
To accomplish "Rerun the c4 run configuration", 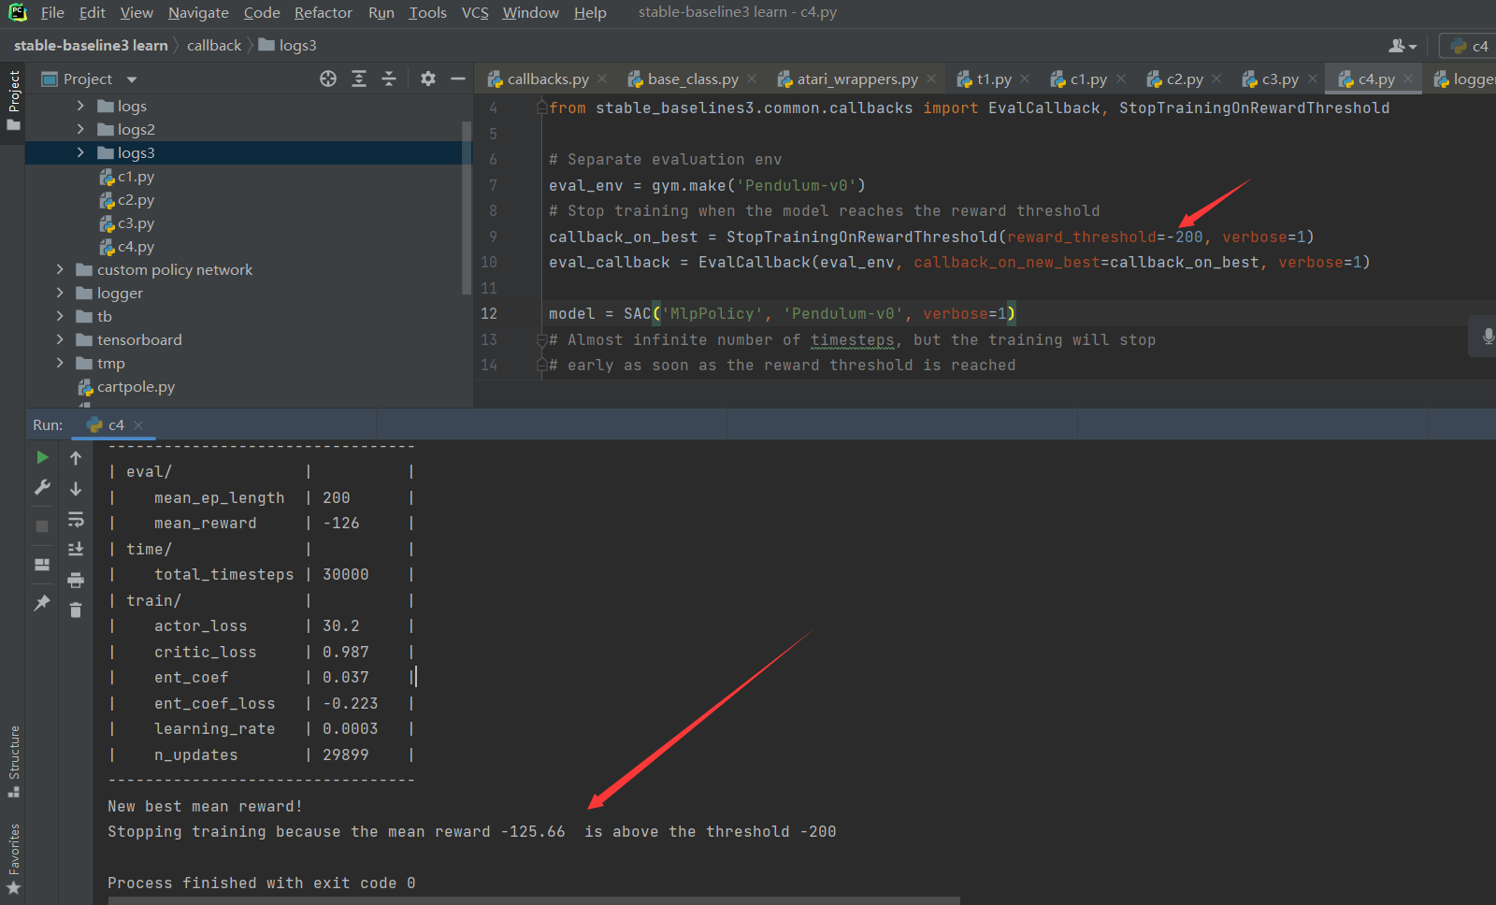I will [41, 457].
